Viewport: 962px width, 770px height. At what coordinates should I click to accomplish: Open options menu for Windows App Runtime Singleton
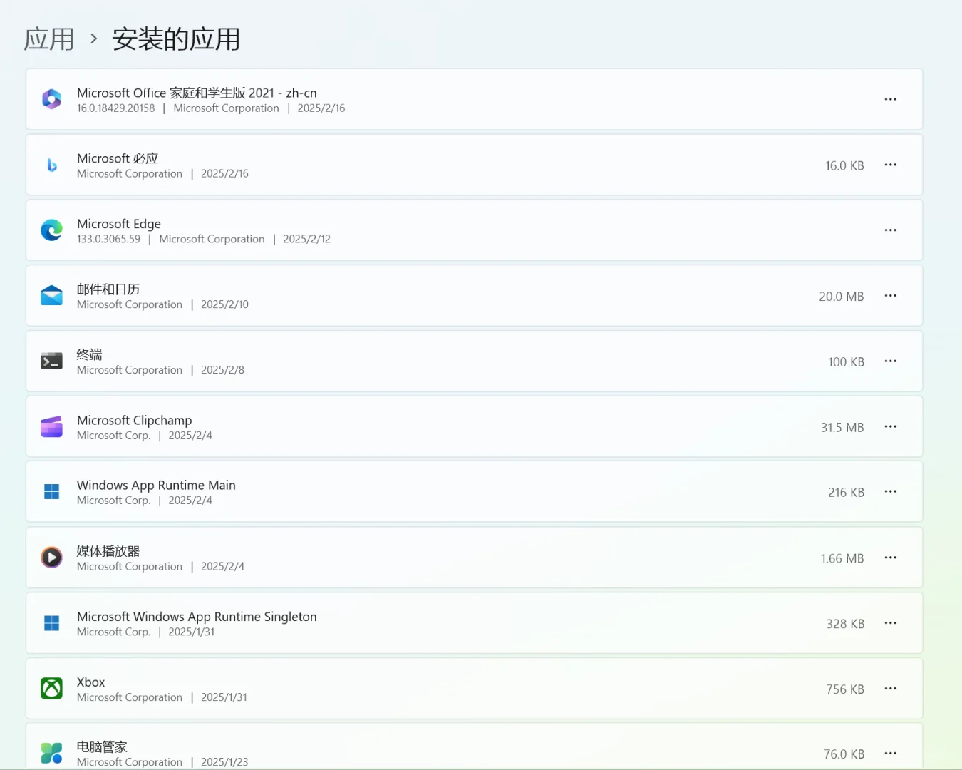point(890,622)
